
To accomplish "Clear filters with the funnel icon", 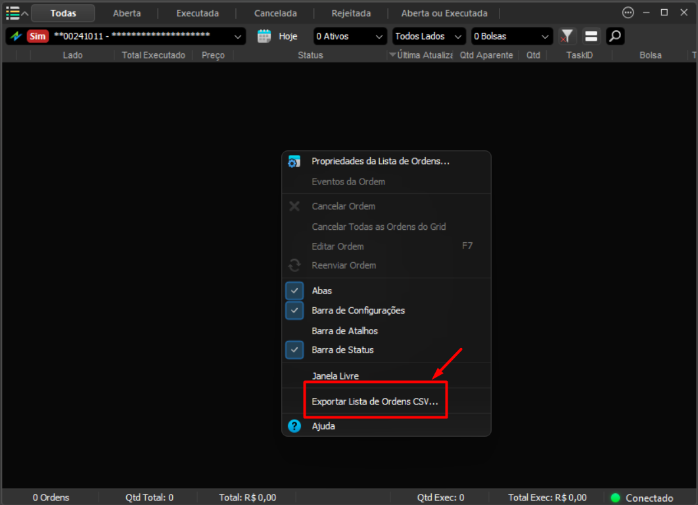I will click(567, 36).
